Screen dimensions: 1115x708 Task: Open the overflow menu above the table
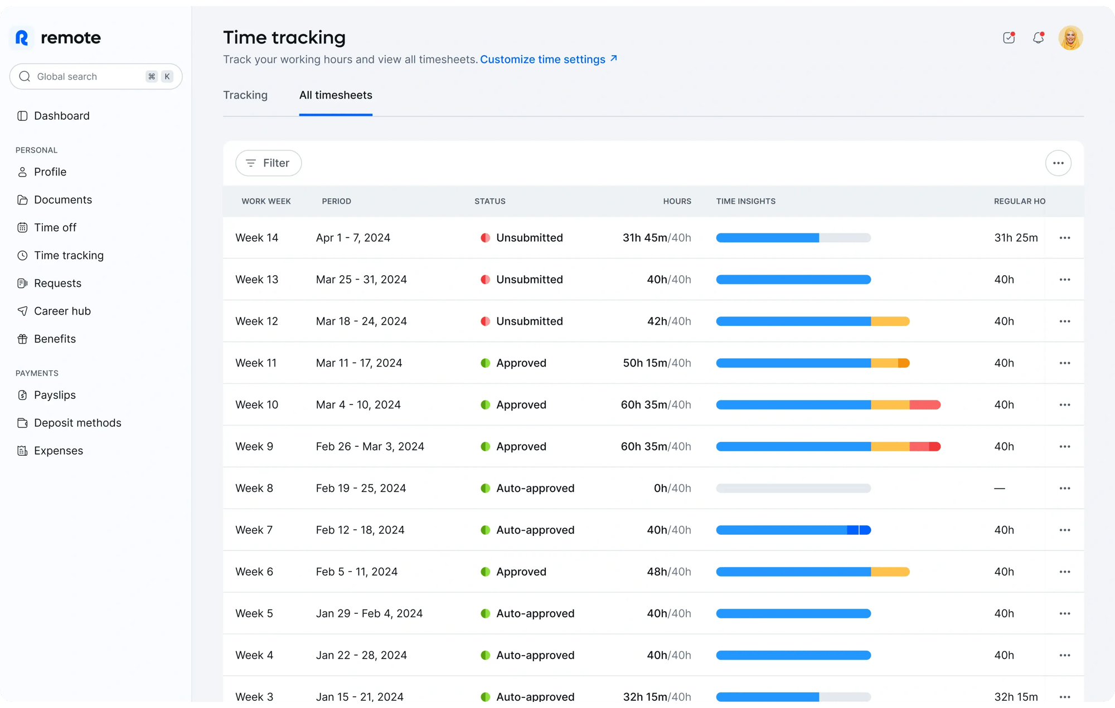pyautogui.click(x=1058, y=163)
